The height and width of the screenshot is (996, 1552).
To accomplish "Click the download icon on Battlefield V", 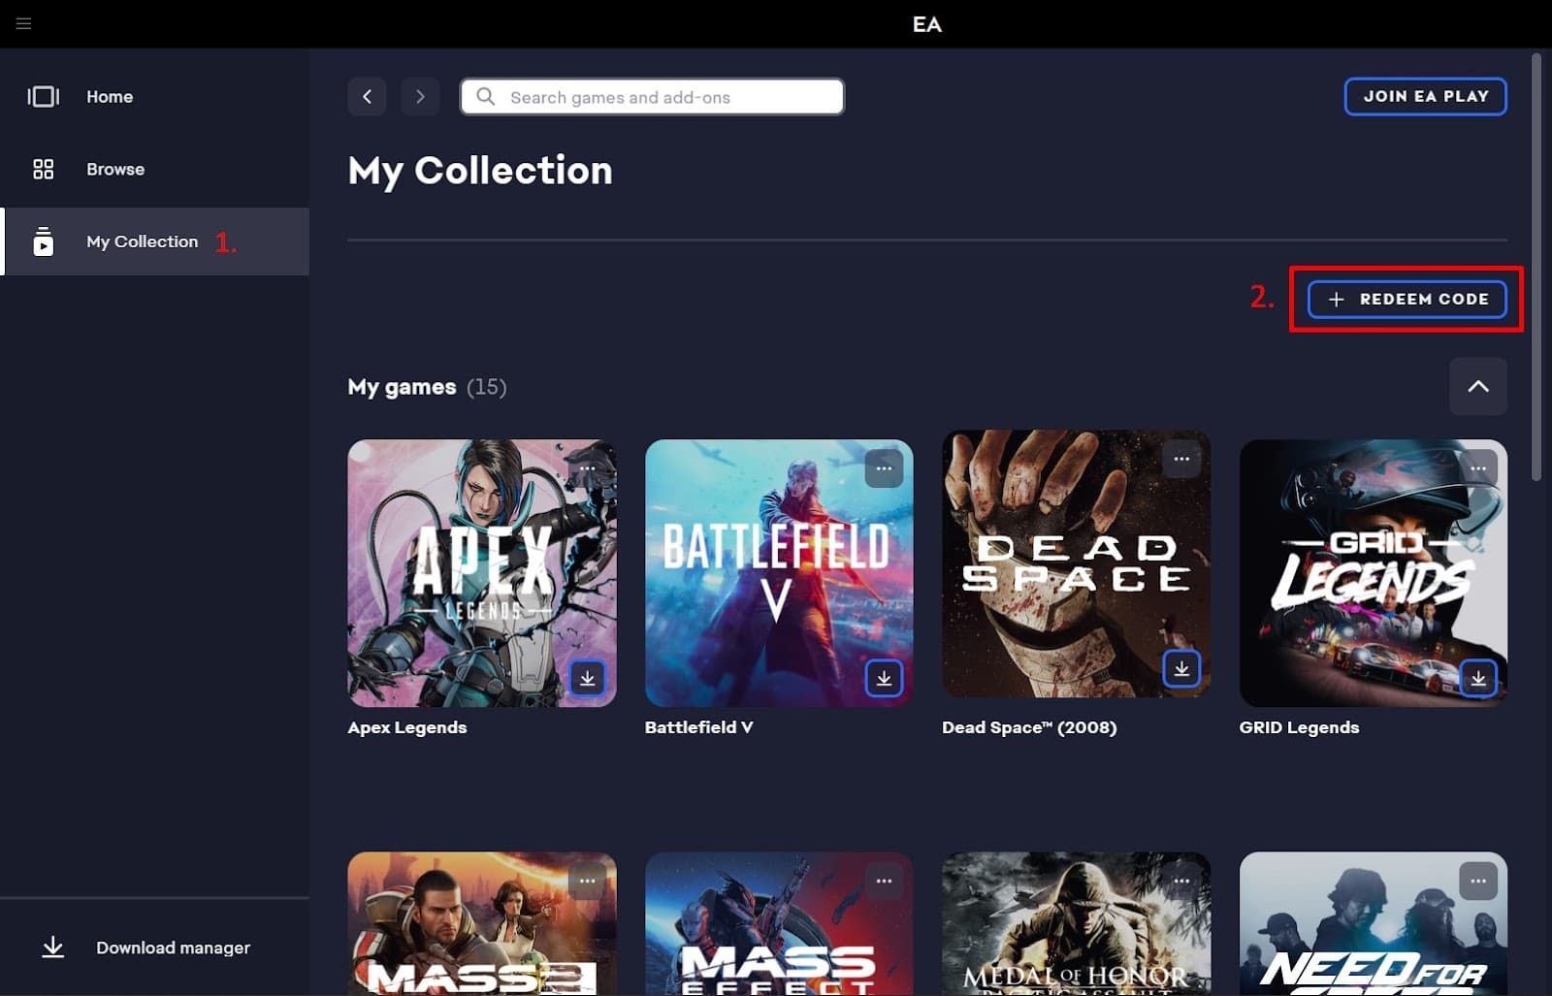I will (x=884, y=678).
